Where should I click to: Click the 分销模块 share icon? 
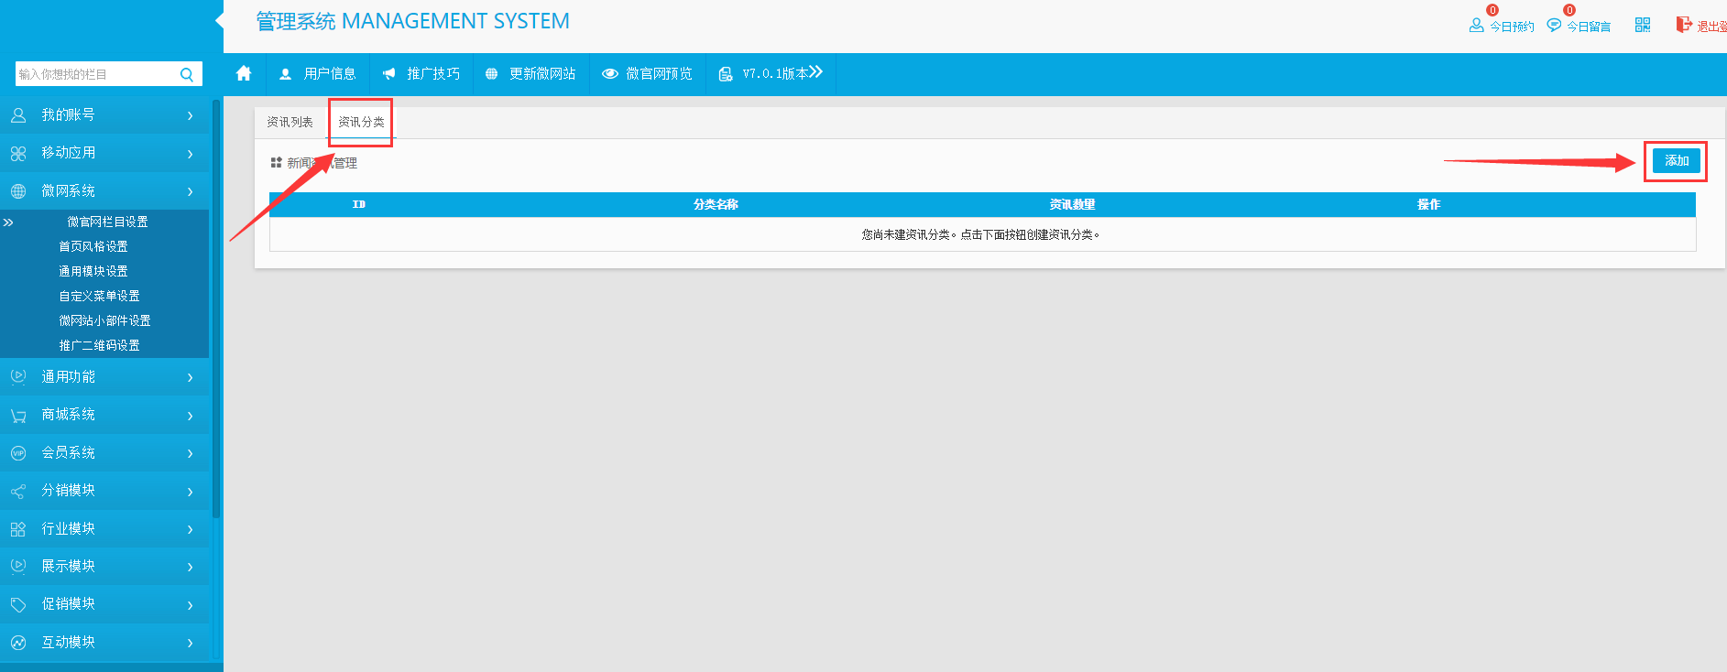click(x=18, y=491)
